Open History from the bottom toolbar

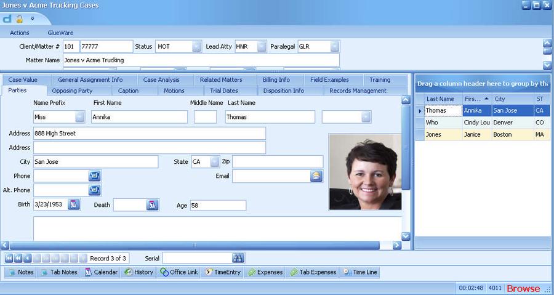pyautogui.click(x=139, y=272)
